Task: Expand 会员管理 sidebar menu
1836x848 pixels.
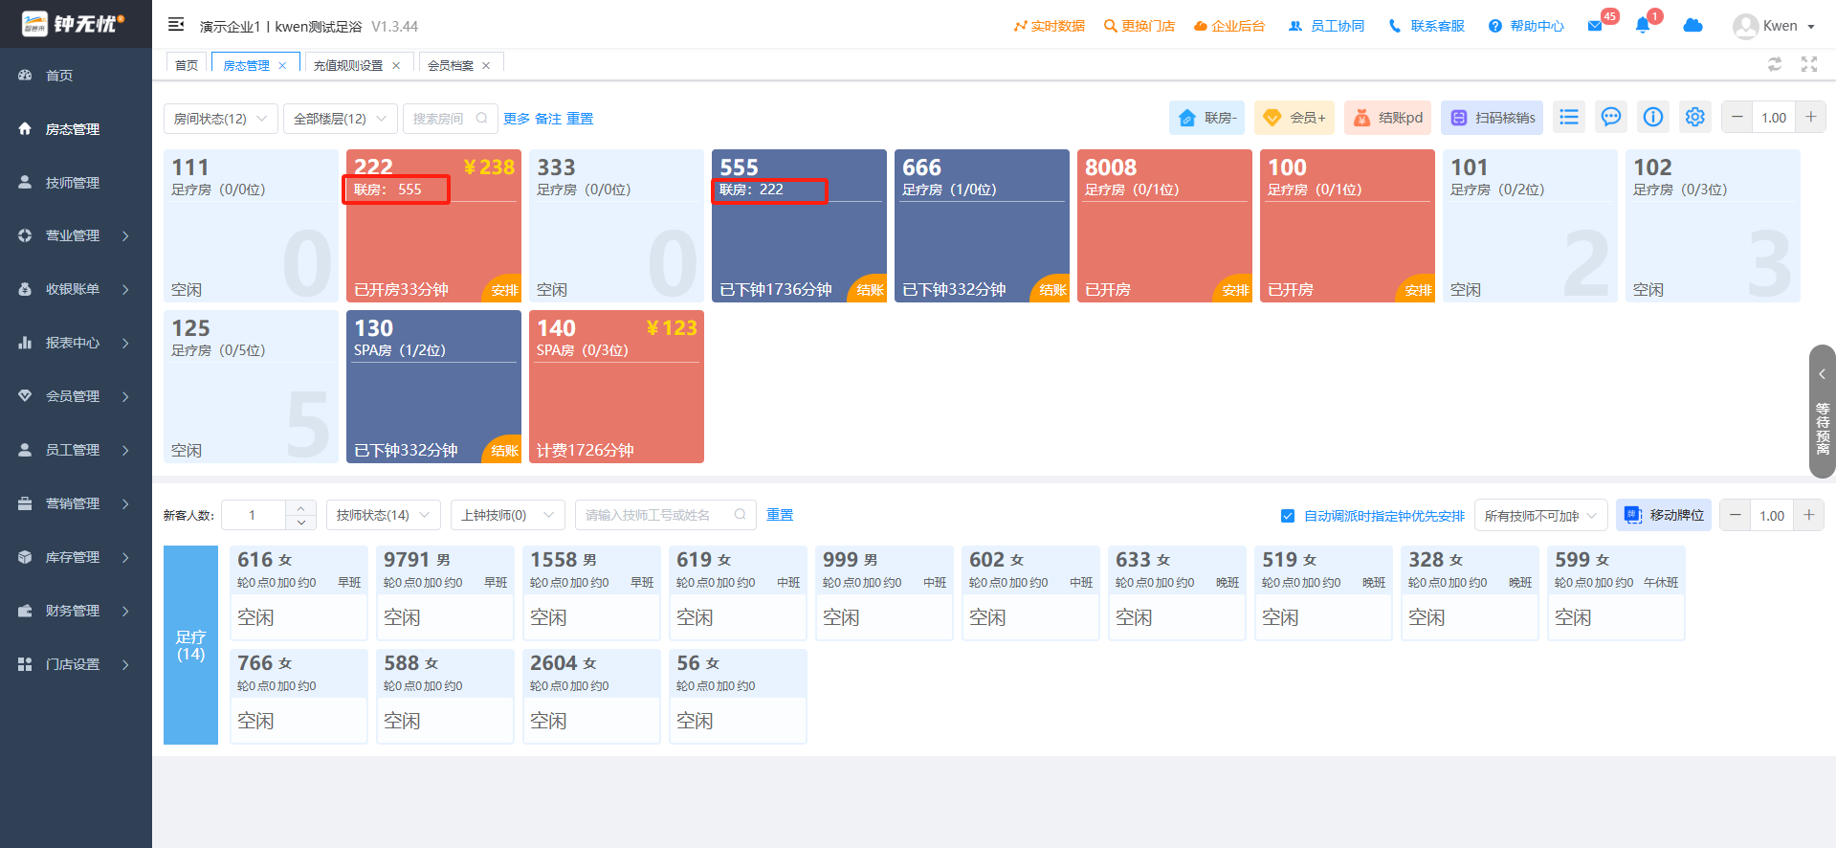Action: (x=76, y=396)
